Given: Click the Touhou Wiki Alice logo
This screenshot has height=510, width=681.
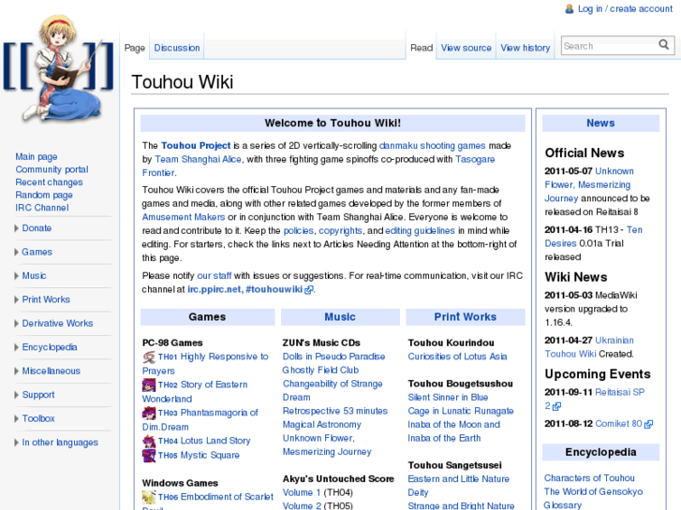Looking at the screenshot, I should [x=59, y=67].
